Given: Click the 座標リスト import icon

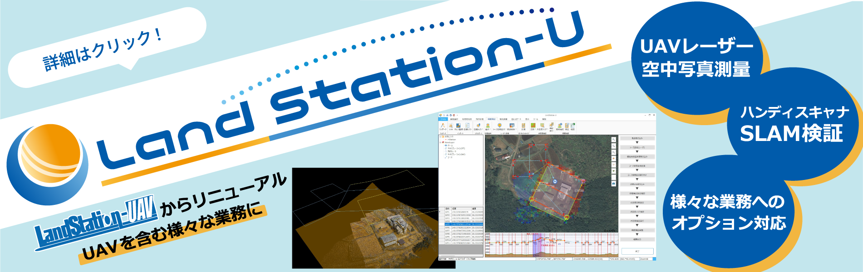Looking at the screenshot, I should [468, 126].
